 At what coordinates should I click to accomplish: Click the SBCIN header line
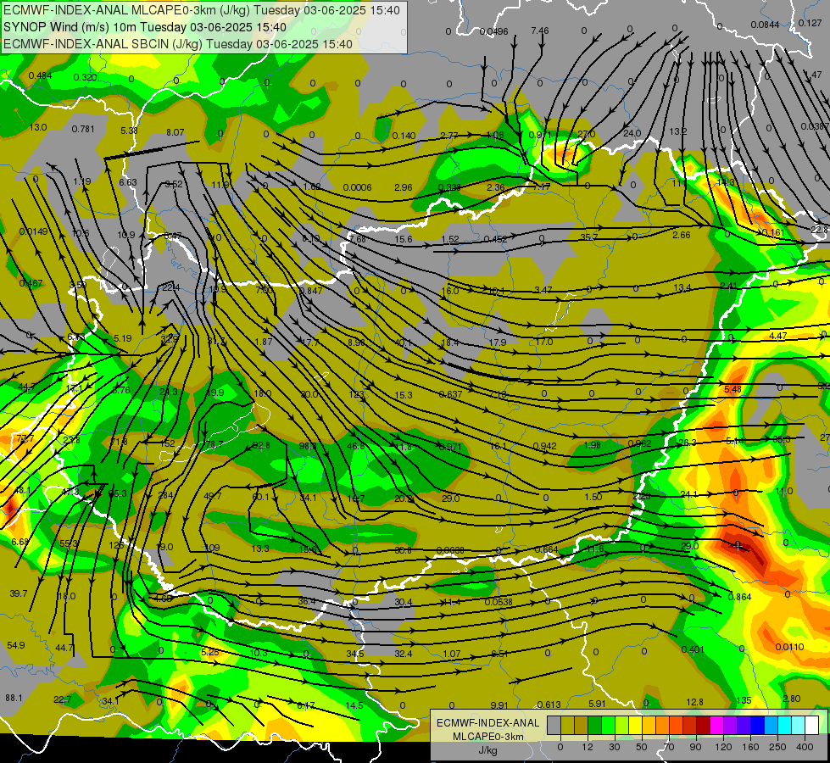coord(178,44)
